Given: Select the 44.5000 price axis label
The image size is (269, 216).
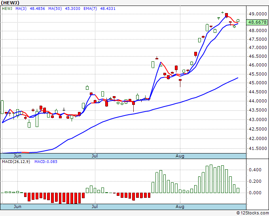Looking at the screenshot, I should (x=258, y=92).
